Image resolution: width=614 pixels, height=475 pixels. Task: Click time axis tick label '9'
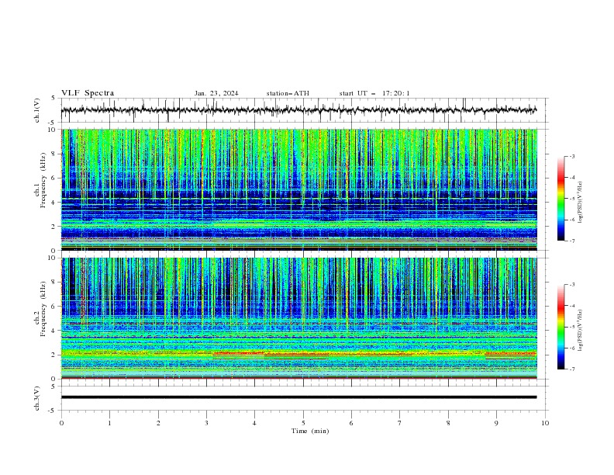click(x=496, y=423)
